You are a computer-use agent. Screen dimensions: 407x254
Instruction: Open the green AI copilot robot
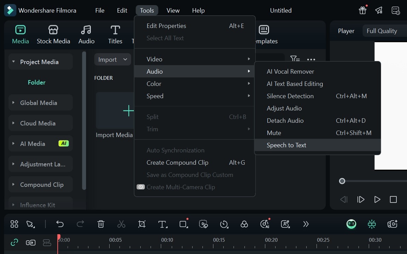351,224
